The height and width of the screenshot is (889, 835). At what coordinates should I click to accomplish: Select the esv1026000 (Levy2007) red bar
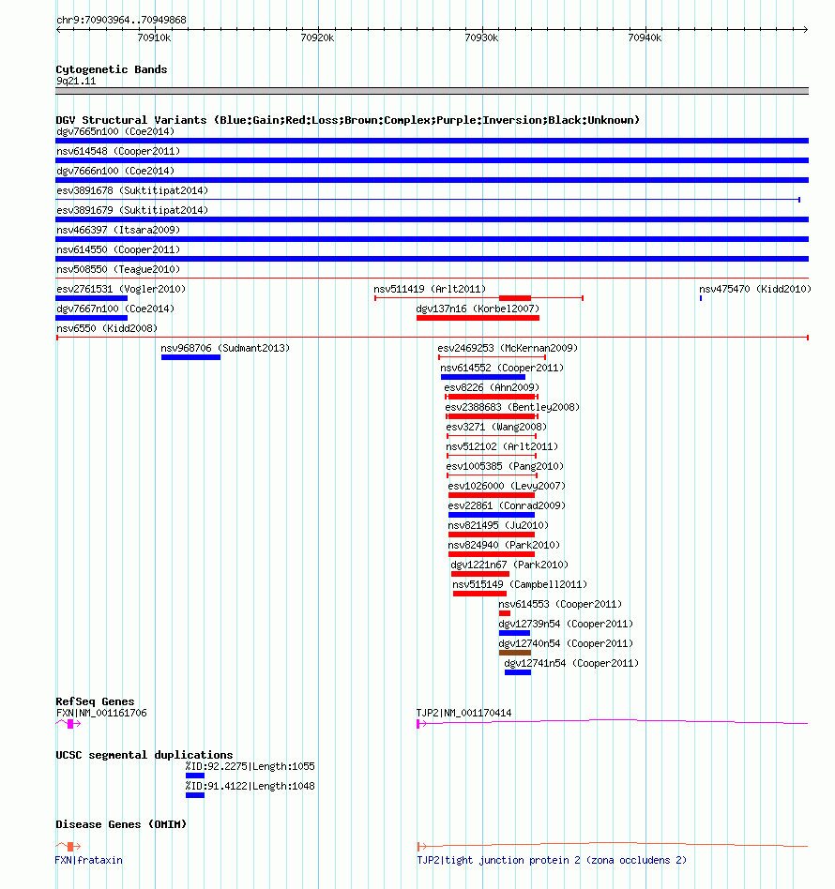[x=492, y=495]
